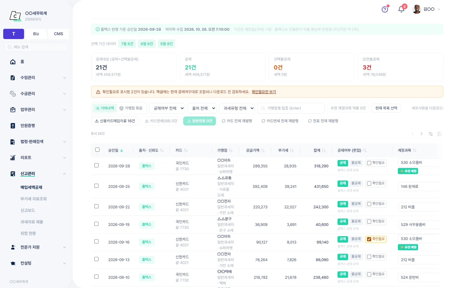The height and width of the screenshot is (288, 462).
Task: Click the 컨설팅 graduation cap icon
Action: point(13,263)
